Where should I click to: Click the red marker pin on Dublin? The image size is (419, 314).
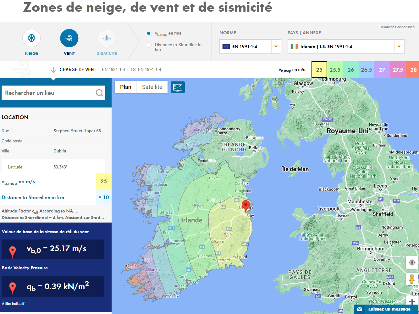(246, 205)
